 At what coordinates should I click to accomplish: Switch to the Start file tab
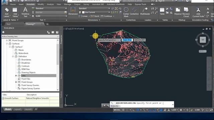pos(8,24)
